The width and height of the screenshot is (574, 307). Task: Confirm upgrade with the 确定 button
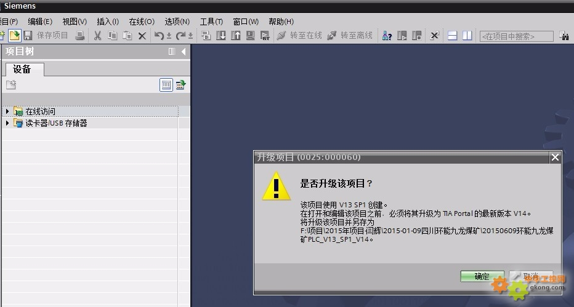point(482,276)
